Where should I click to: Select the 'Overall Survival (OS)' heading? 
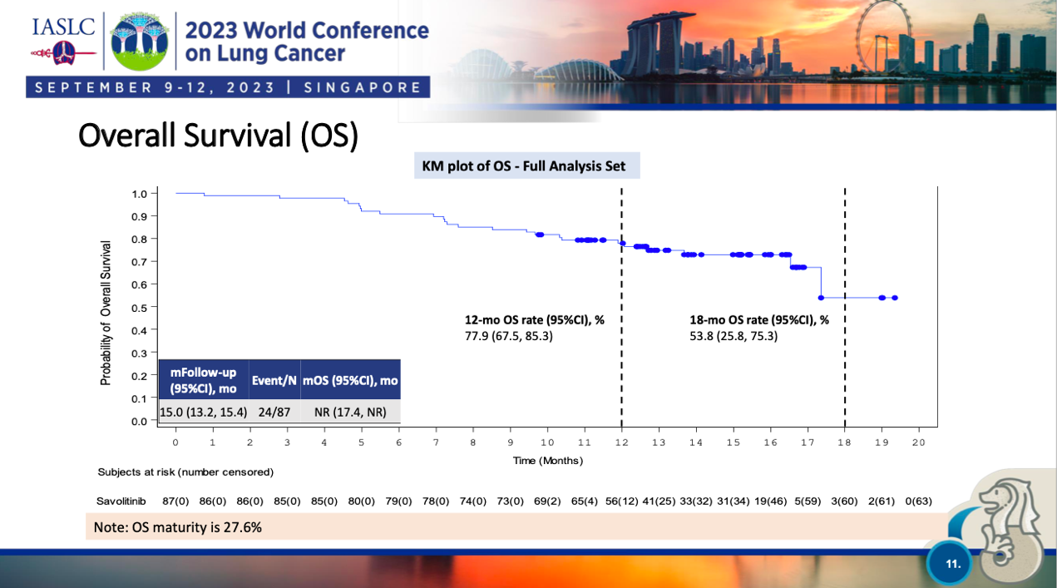coord(218,136)
